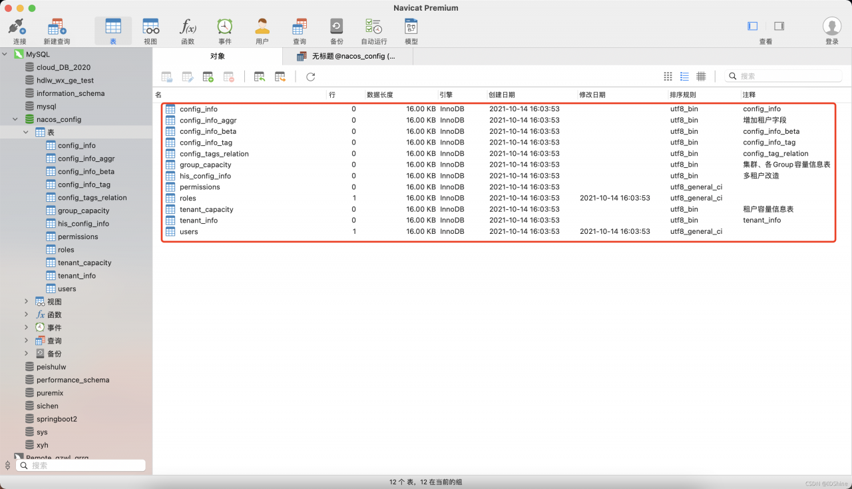Select springboot2 database in the sidebar
This screenshot has width=852, height=489.
point(57,419)
